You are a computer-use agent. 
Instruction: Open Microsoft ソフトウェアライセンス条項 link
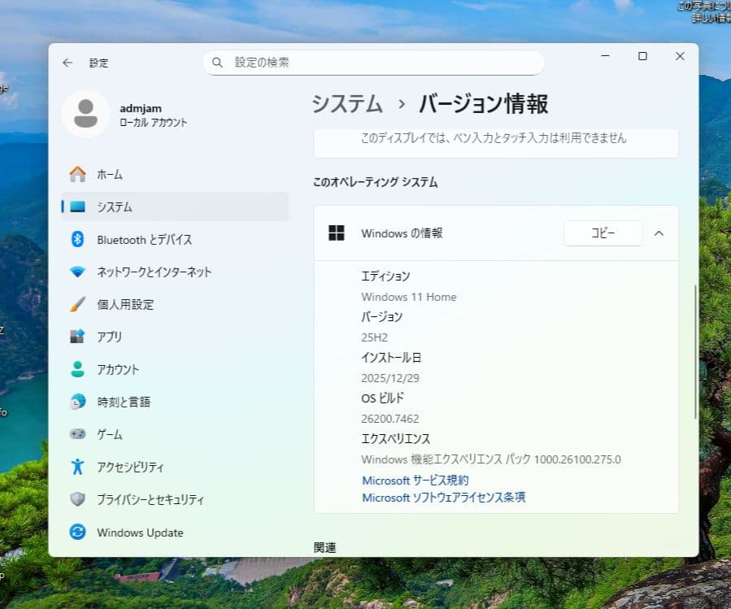443,496
